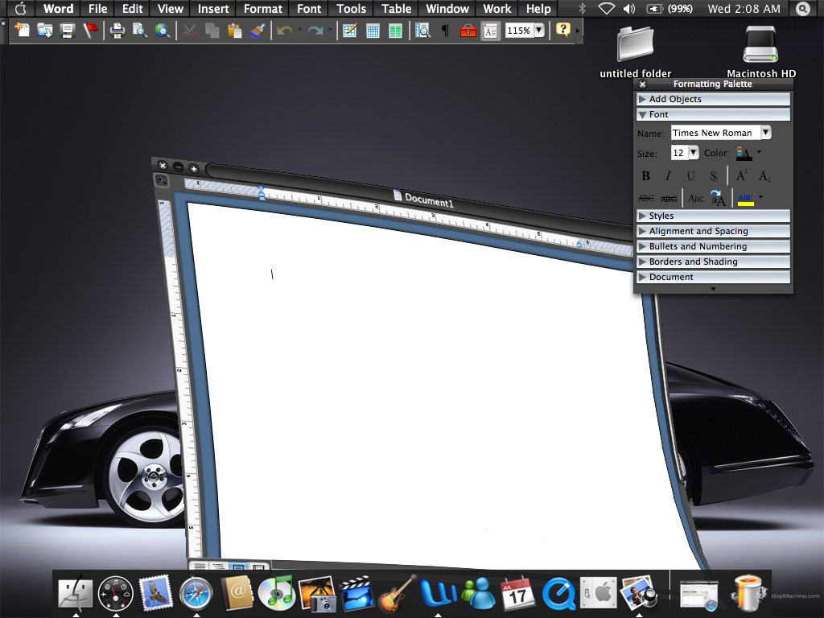Image resolution: width=824 pixels, height=618 pixels.
Task: Apply yellow highlight color button
Action: point(746,200)
